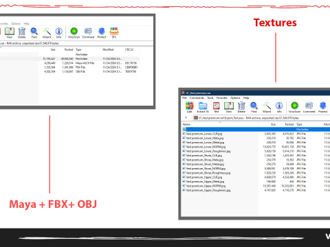Click the View book icon in the Textures archive window
330x247 pixels.
(229, 107)
